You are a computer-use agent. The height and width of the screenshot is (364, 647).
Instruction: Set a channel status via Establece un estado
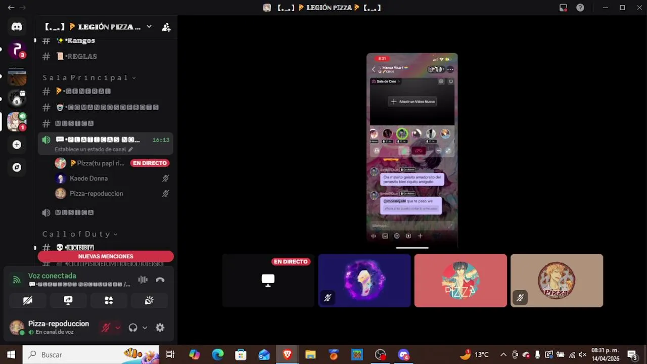[94, 150]
